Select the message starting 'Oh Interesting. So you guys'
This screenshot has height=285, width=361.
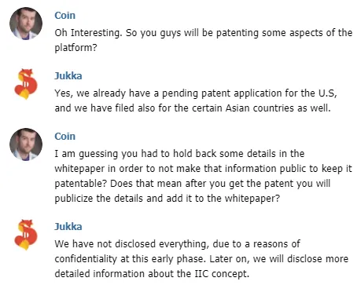tap(203, 40)
